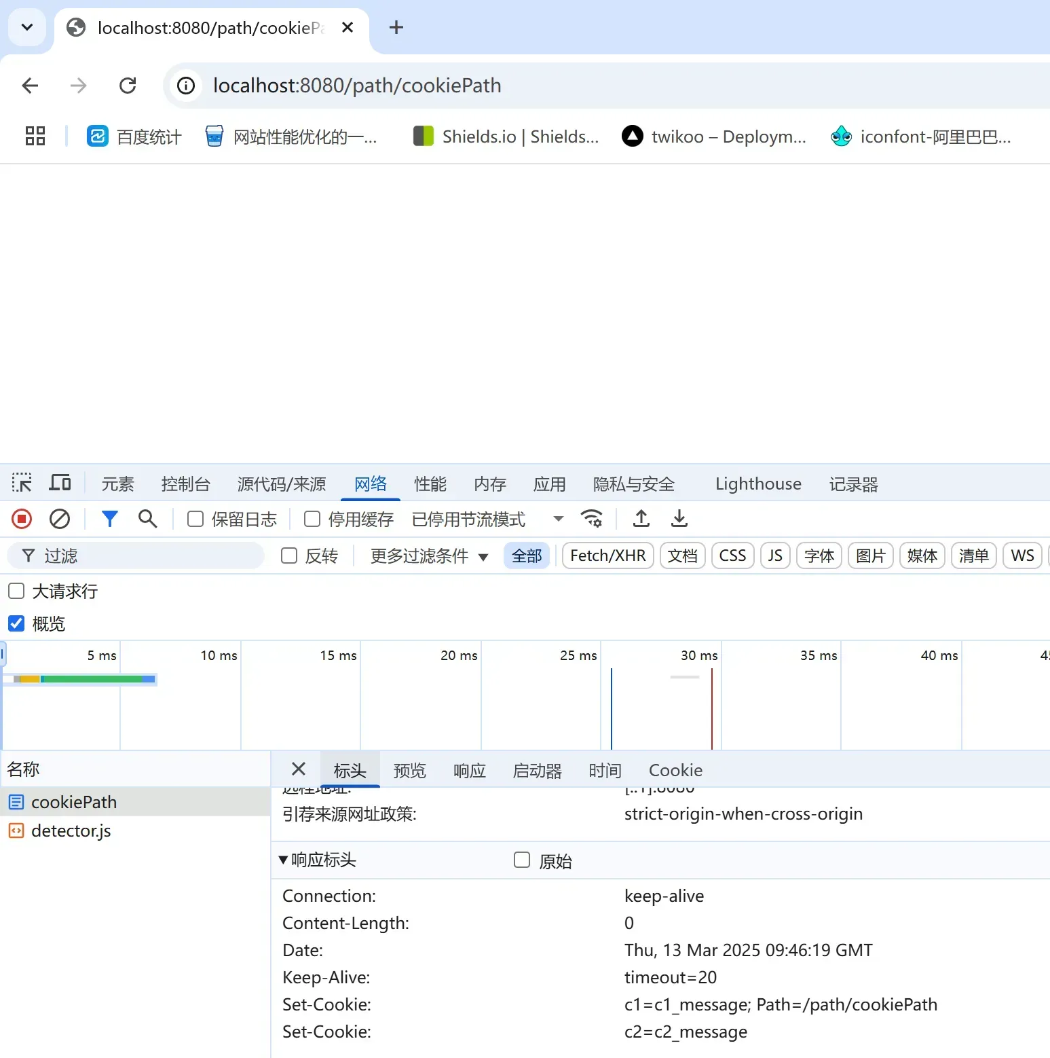1050x1058 pixels.
Task: Uncheck the 概览 checkbox
Action: click(x=17, y=623)
